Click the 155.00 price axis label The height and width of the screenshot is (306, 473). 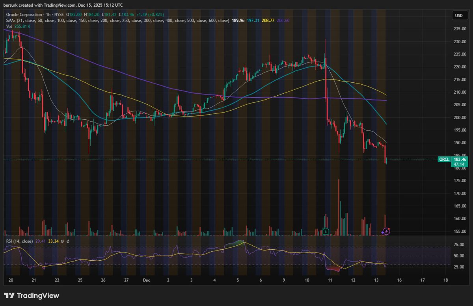460,231
